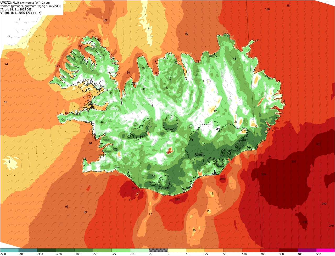
Task: Click the map value -72
Action: click(115, 149)
